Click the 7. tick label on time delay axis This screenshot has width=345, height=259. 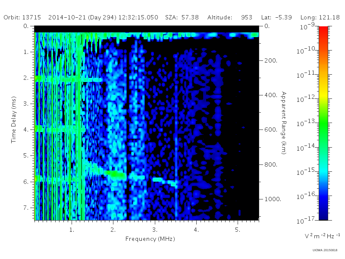click(26, 208)
